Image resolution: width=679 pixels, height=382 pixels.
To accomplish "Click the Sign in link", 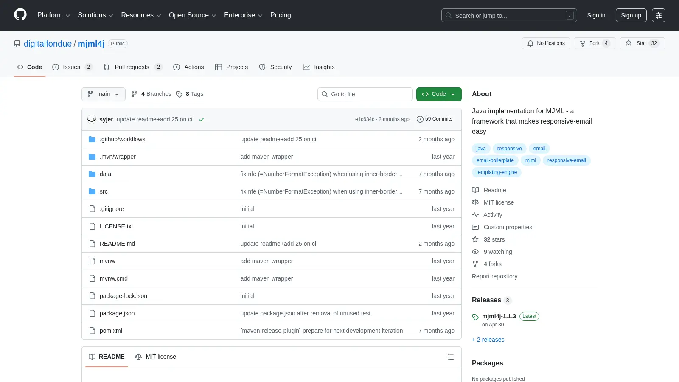I will click(x=596, y=15).
